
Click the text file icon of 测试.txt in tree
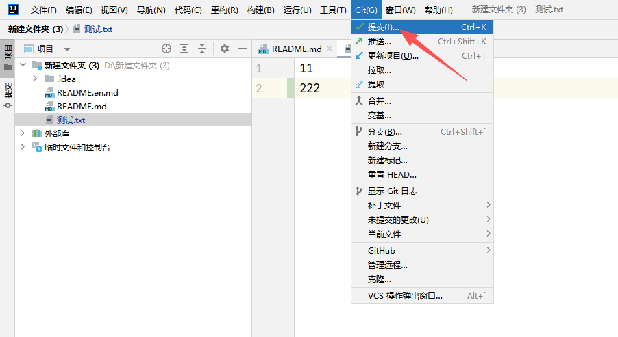click(x=49, y=120)
